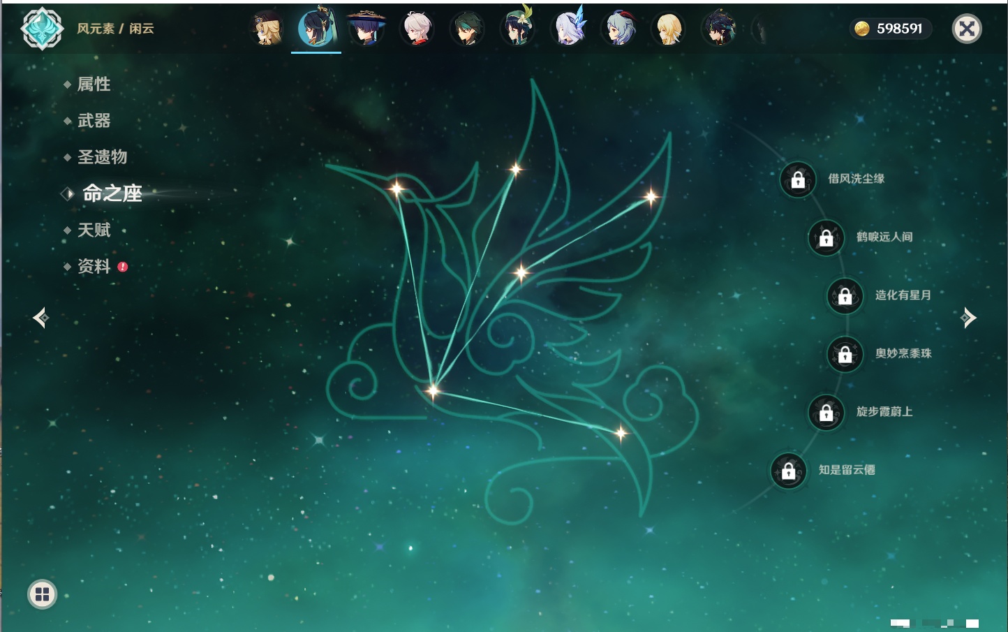Select Navia's avatar with the black hat
Image resolution: width=1008 pixels, height=632 pixels.
click(267, 29)
